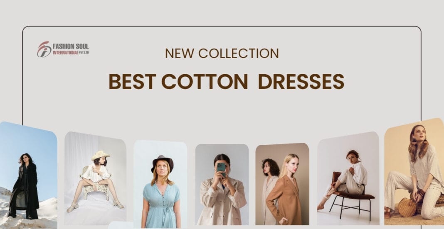Open the woman in black coat photo
444x229 pixels.
(x=28, y=175)
